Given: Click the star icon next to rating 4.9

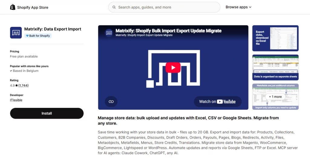Looking at the screenshot, I should [17, 85].
